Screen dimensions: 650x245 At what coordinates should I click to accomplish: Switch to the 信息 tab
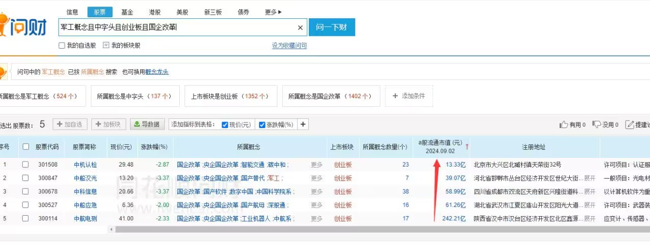point(73,12)
